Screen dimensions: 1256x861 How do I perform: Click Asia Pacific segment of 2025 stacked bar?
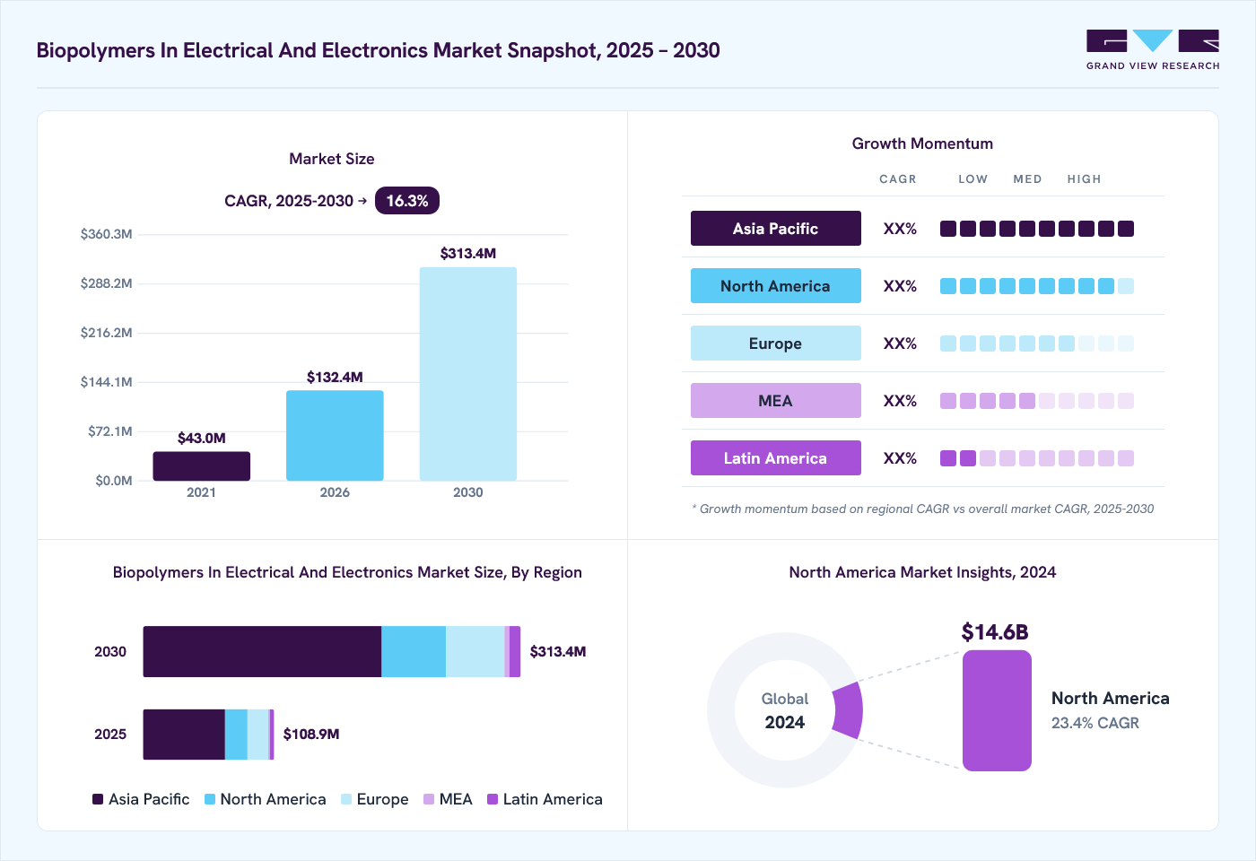click(184, 735)
